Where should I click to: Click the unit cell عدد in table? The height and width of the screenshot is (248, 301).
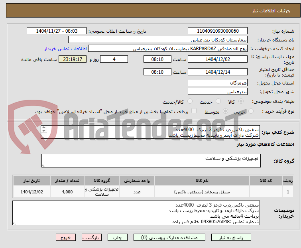point(137,192)
